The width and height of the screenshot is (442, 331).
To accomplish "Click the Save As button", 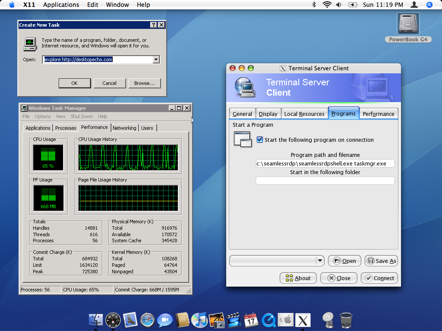I will (x=382, y=261).
